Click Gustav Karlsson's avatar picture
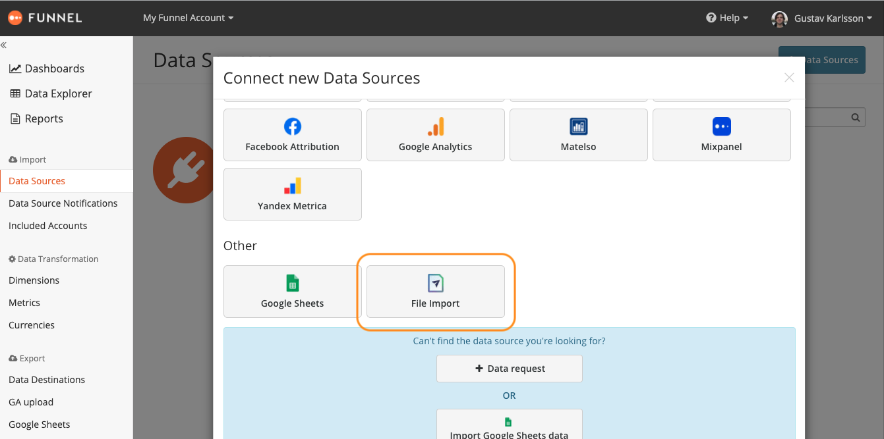 [779, 18]
